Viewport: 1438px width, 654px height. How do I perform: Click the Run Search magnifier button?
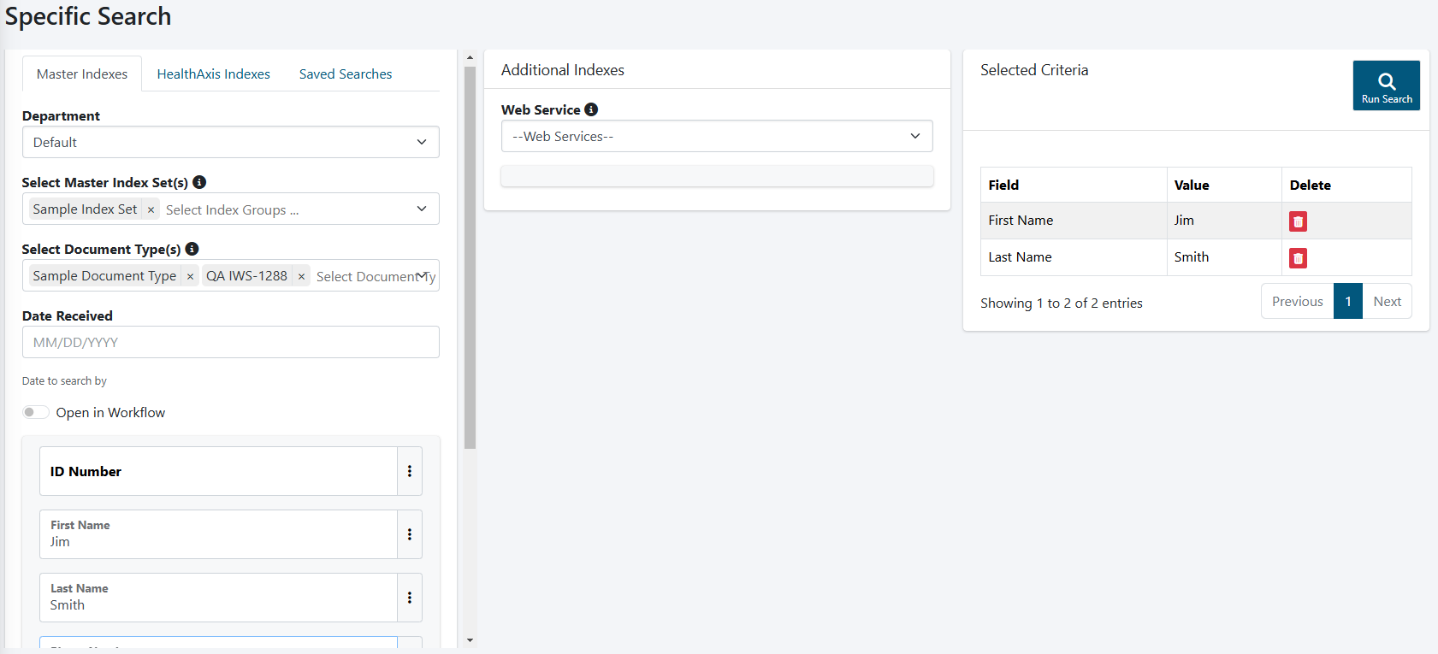(1386, 85)
